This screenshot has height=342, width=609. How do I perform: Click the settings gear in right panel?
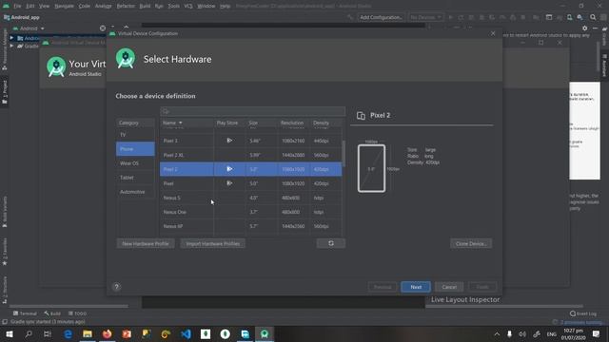tap(585, 28)
